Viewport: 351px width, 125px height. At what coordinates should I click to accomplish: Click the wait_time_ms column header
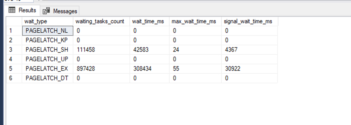click(149, 21)
